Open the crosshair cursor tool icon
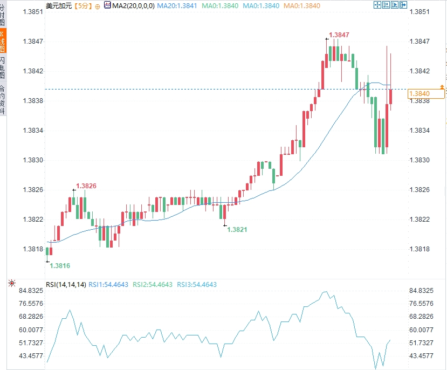 tap(377, 5)
